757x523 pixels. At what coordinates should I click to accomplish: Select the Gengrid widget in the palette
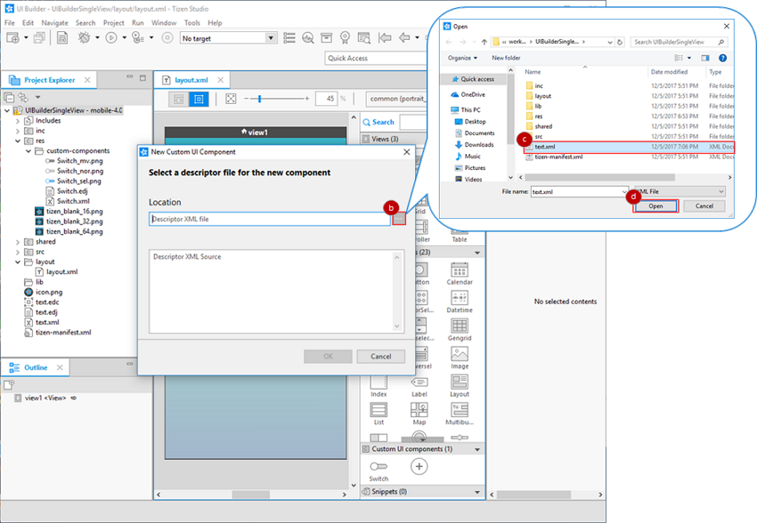click(x=460, y=325)
